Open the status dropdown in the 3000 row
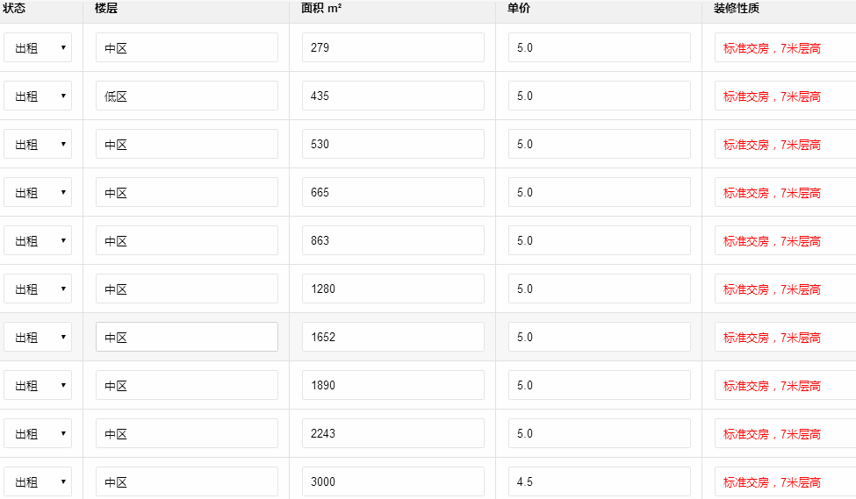Image resolution: width=856 pixels, height=499 pixels. pos(38,481)
